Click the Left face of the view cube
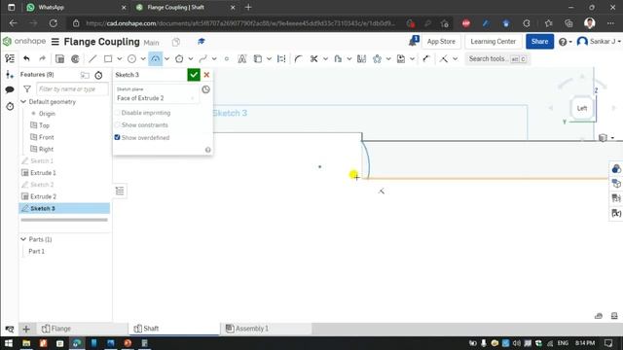 click(x=582, y=108)
